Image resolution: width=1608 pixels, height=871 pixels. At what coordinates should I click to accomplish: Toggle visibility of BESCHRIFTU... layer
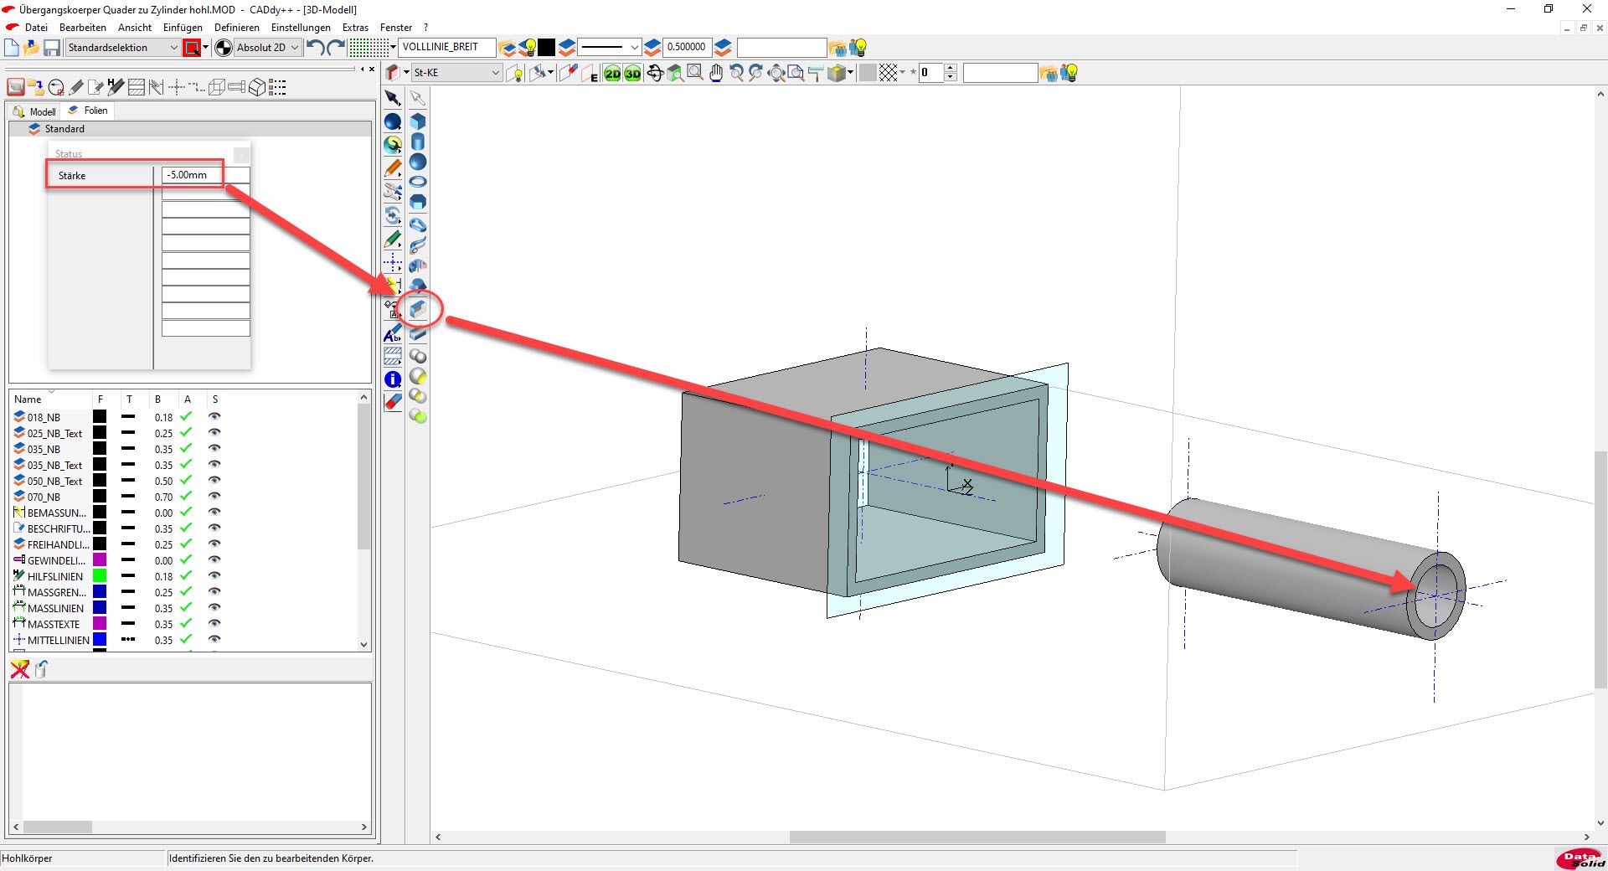point(215,528)
